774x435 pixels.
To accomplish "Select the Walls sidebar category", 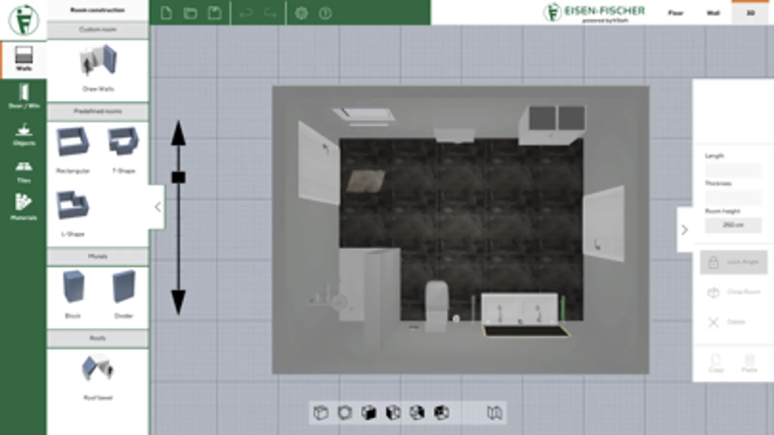I will (23, 59).
